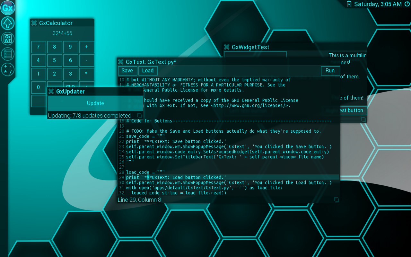The height and width of the screenshot is (257, 411).
Task: Click the GxUpdater title bar text
Action: (x=70, y=92)
